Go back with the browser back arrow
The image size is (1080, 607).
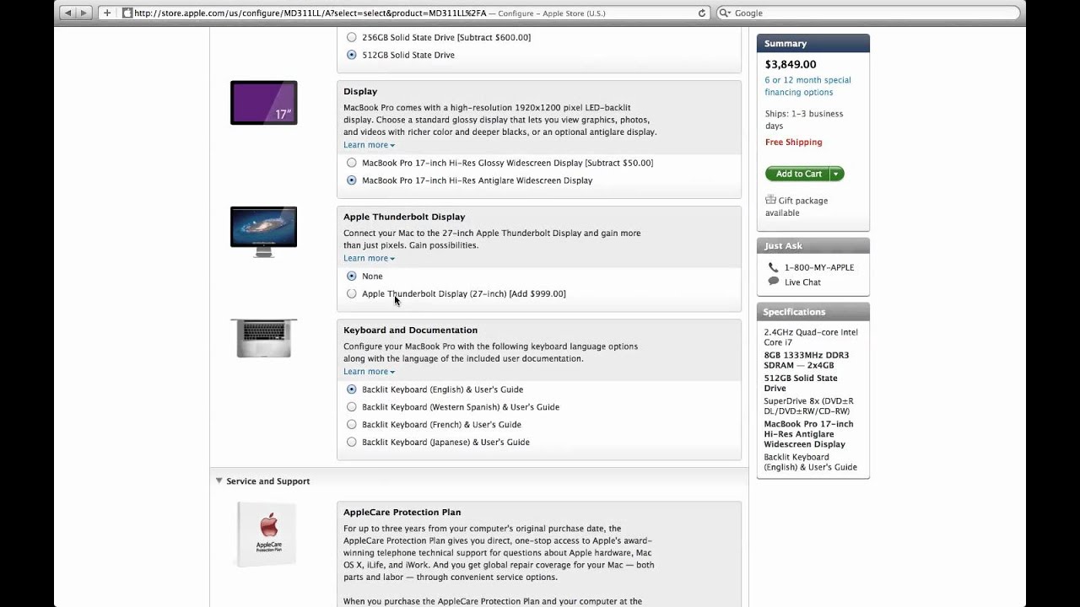(68, 13)
